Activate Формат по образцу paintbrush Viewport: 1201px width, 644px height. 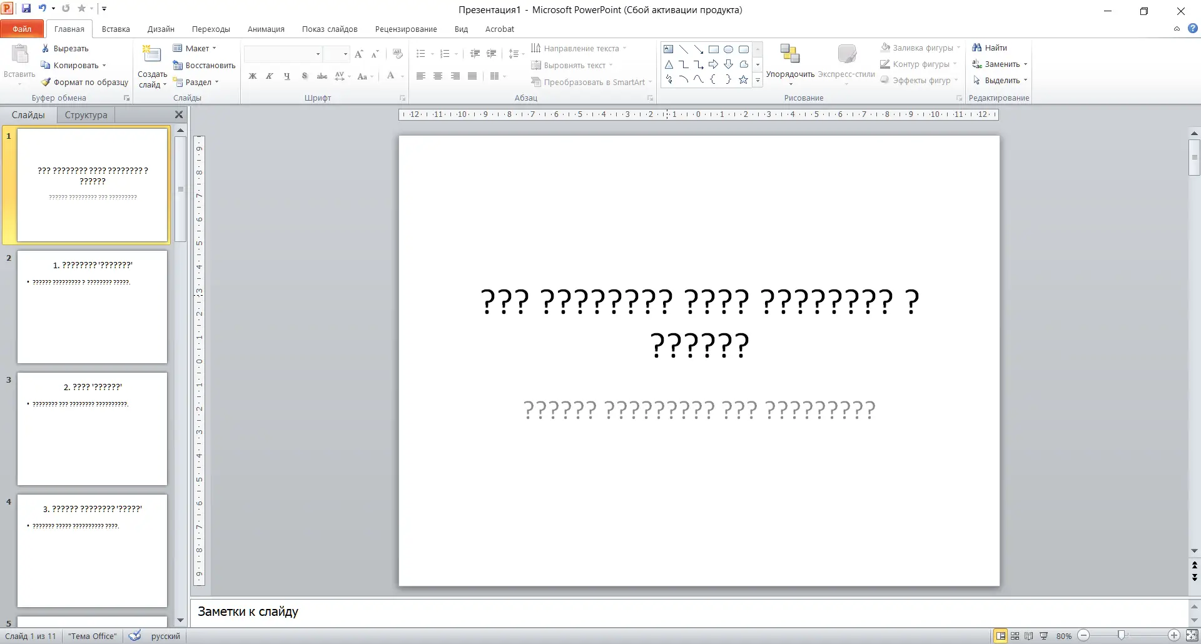(x=84, y=82)
